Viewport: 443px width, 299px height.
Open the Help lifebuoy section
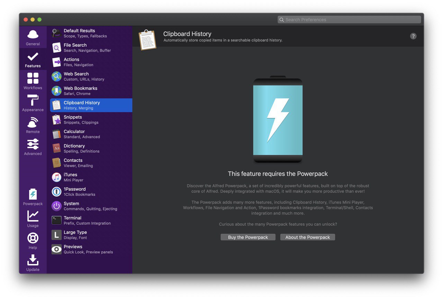point(33,241)
